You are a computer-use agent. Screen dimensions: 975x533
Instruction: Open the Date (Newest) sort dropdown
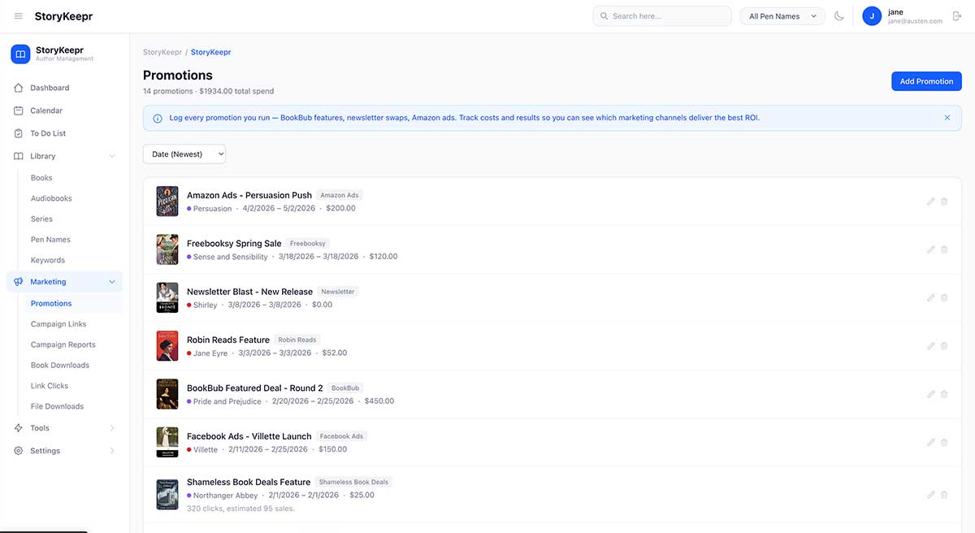[x=184, y=154]
